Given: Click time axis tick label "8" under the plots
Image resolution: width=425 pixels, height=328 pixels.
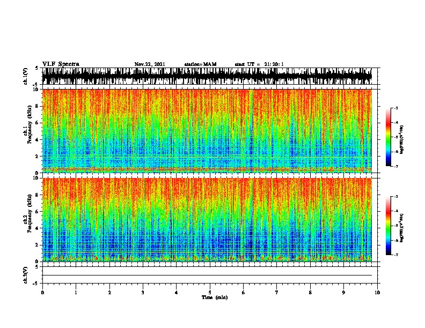Looking at the screenshot, I should 310,293.
